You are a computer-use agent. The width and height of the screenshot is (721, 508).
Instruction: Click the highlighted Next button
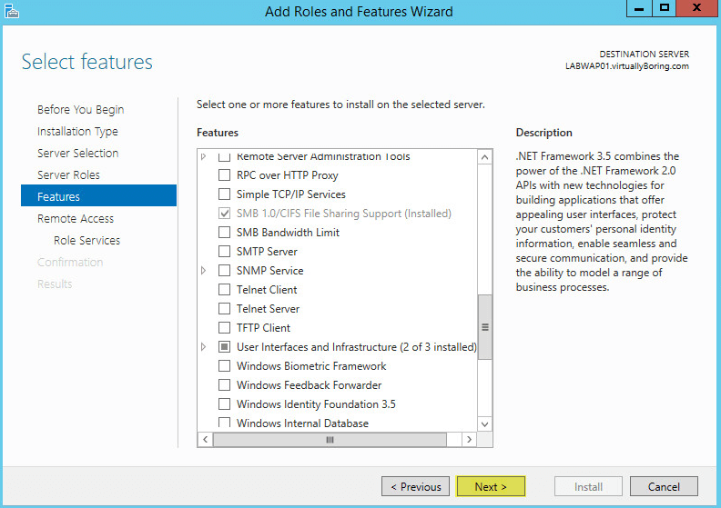(491, 486)
